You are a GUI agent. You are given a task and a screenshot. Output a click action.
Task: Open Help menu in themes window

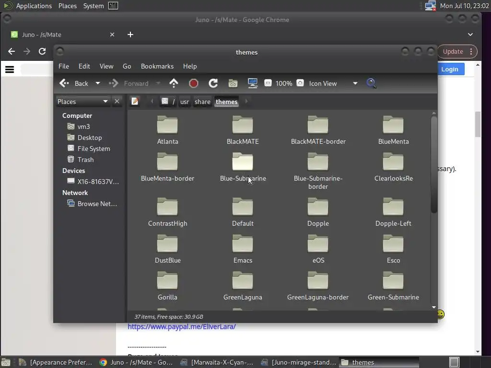point(190,66)
